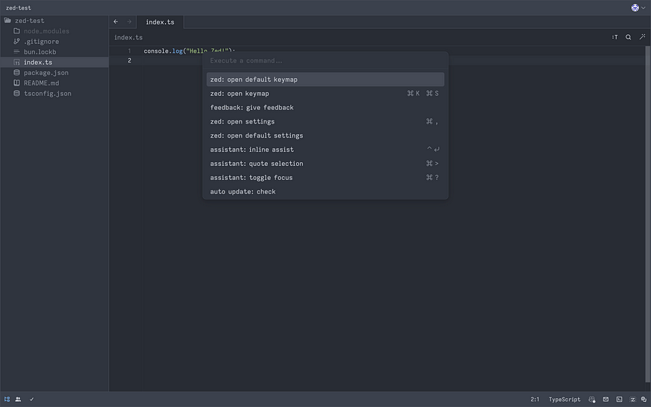Click the user avatar icon

(x=635, y=7)
